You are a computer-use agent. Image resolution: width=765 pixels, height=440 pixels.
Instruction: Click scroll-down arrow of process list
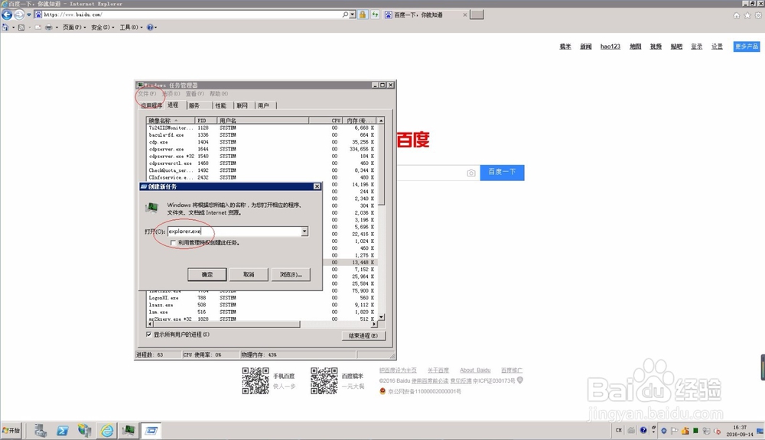tap(381, 317)
